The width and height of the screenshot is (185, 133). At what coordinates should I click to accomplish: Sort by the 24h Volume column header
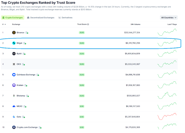pos(135,24)
